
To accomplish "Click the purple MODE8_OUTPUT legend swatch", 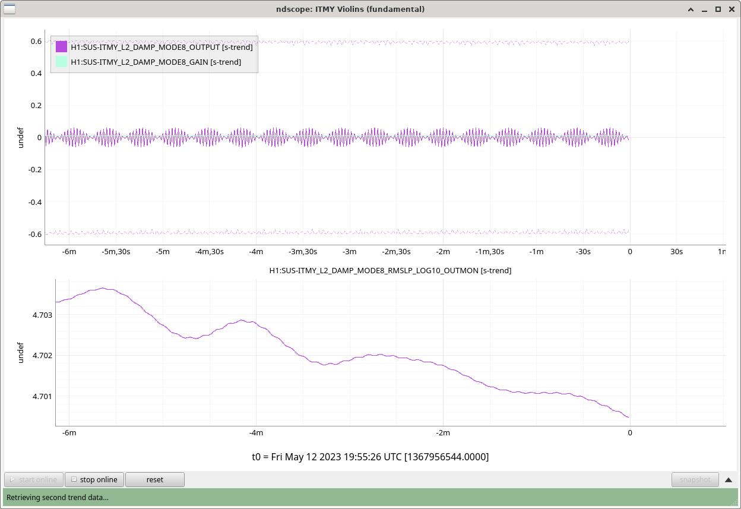I will click(61, 47).
